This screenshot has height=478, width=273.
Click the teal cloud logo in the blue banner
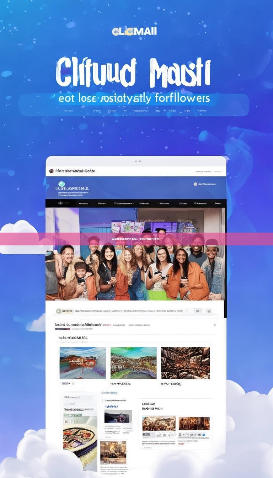point(61,184)
